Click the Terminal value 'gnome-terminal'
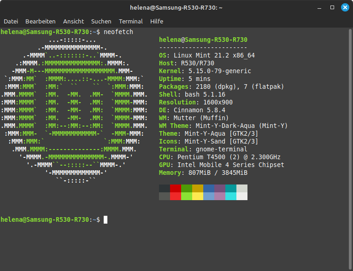 [222, 149]
